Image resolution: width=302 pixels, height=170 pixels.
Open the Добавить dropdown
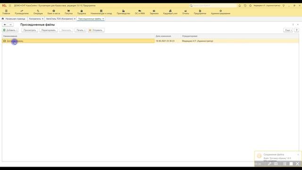[x=10, y=30]
